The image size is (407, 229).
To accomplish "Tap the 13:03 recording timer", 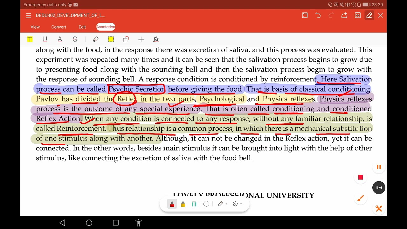I will click(x=379, y=188).
